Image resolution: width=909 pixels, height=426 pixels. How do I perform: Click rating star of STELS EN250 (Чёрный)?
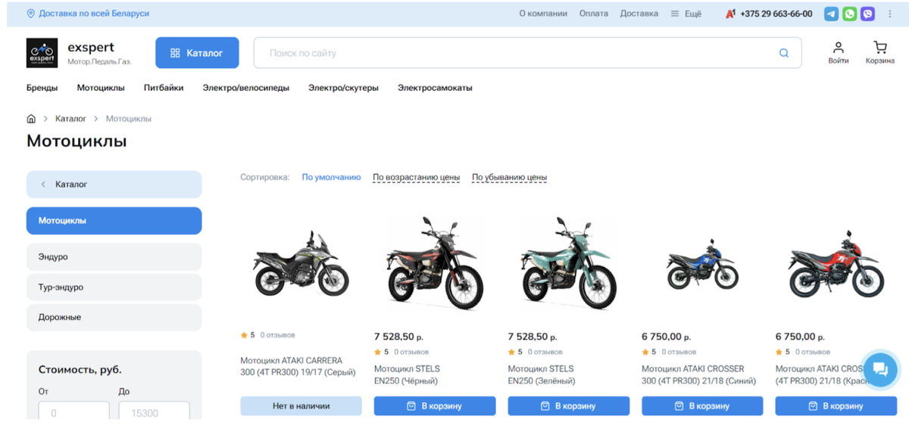coord(378,352)
